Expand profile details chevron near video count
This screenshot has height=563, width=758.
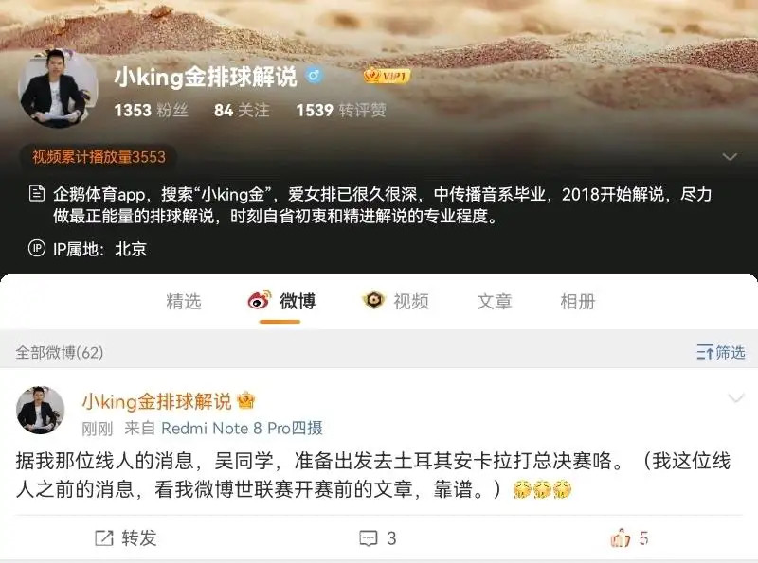[730, 156]
